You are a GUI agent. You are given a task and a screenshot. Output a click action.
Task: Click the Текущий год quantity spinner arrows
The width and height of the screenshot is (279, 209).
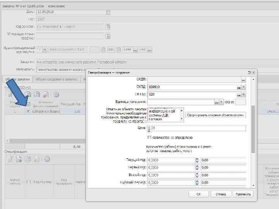click(197, 160)
